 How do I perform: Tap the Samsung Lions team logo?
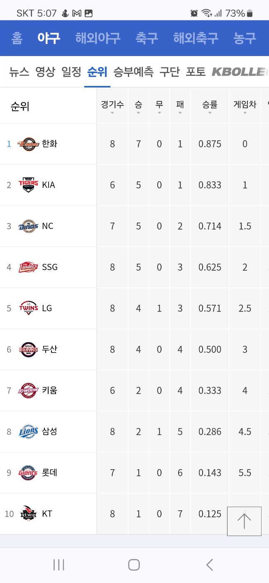coord(28,431)
